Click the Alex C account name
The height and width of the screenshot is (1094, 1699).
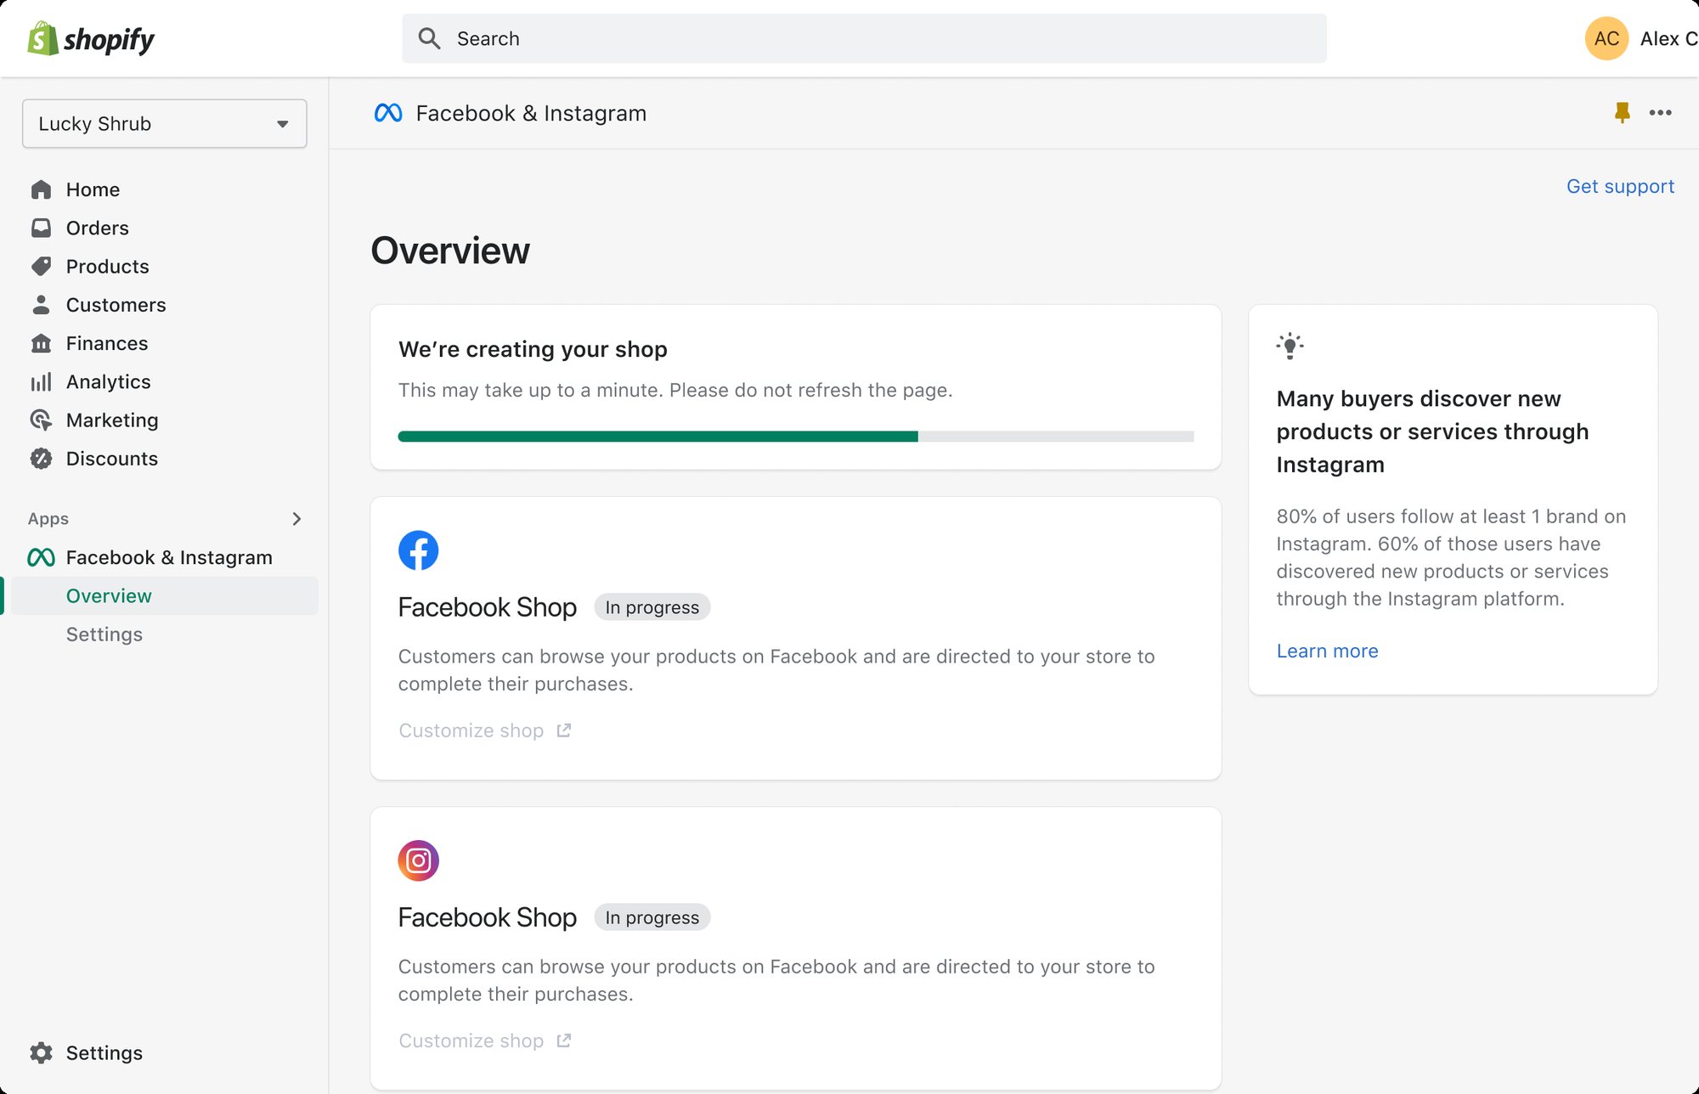coord(1668,38)
